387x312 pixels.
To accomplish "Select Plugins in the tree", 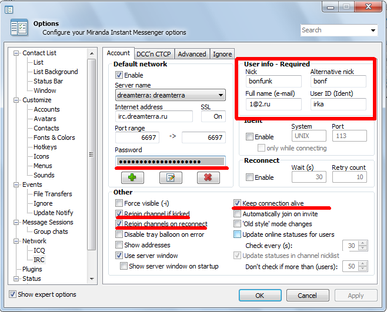I will [32, 269].
